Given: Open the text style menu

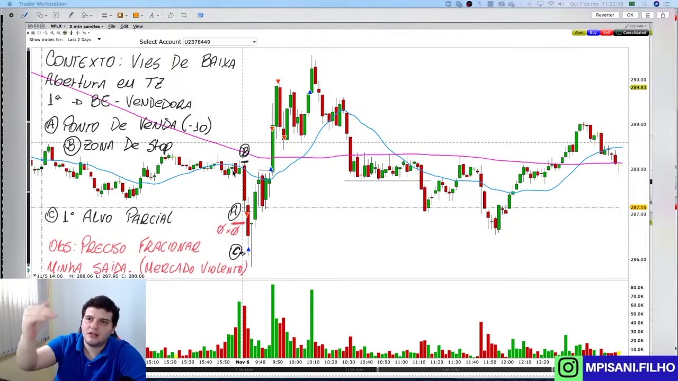Looking at the screenshot, I should 151,15.
